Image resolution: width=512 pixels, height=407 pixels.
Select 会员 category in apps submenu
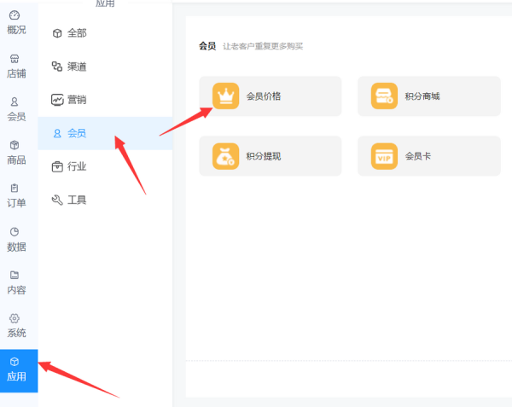point(105,133)
